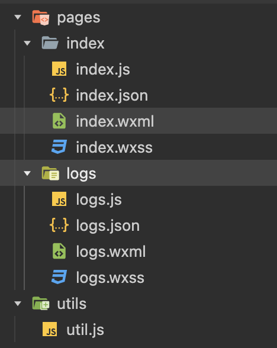Collapse the index folder arrow

(x=27, y=43)
